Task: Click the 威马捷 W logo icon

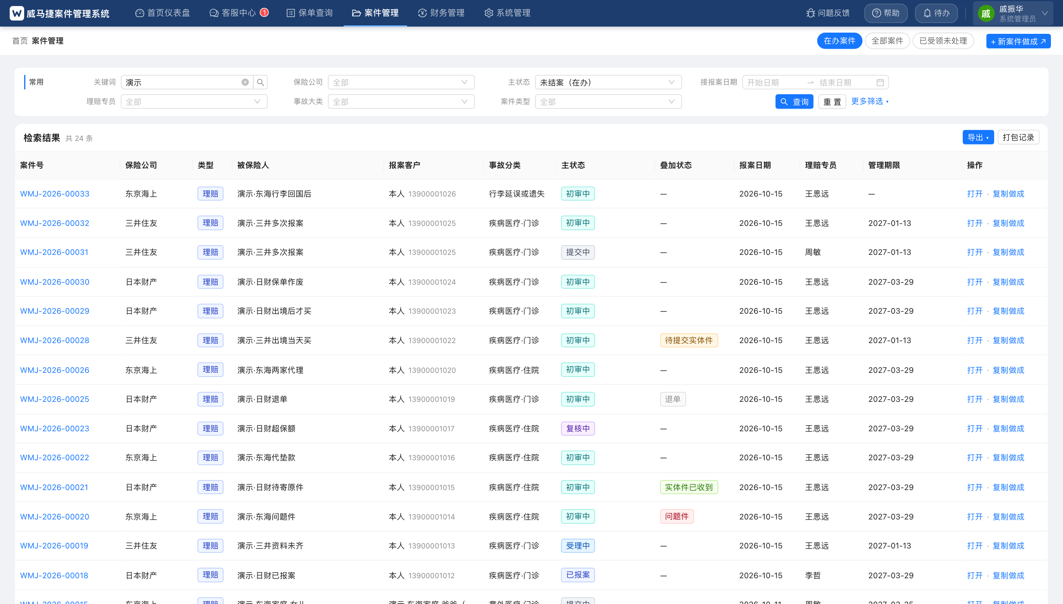Action: pos(17,13)
